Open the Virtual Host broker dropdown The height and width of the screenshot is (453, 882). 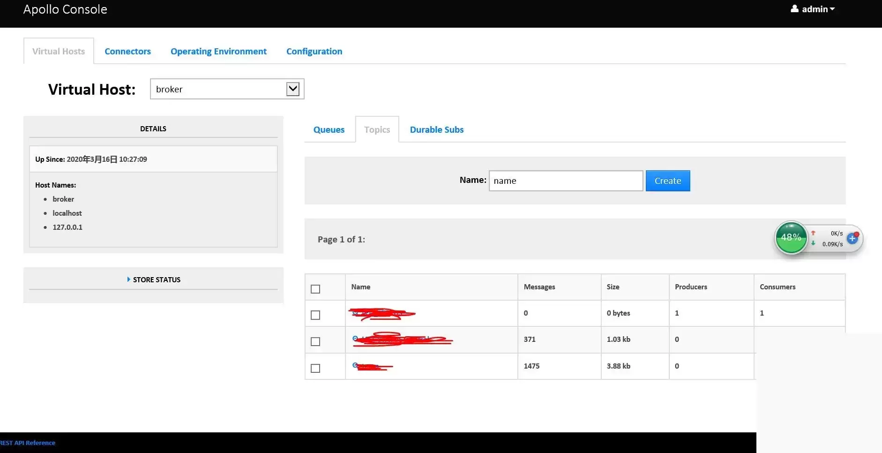pos(227,89)
